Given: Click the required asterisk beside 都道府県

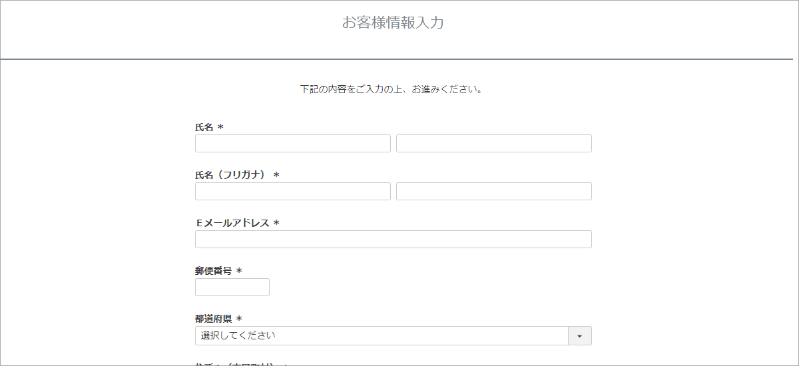Looking at the screenshot, I should [239, 319].
